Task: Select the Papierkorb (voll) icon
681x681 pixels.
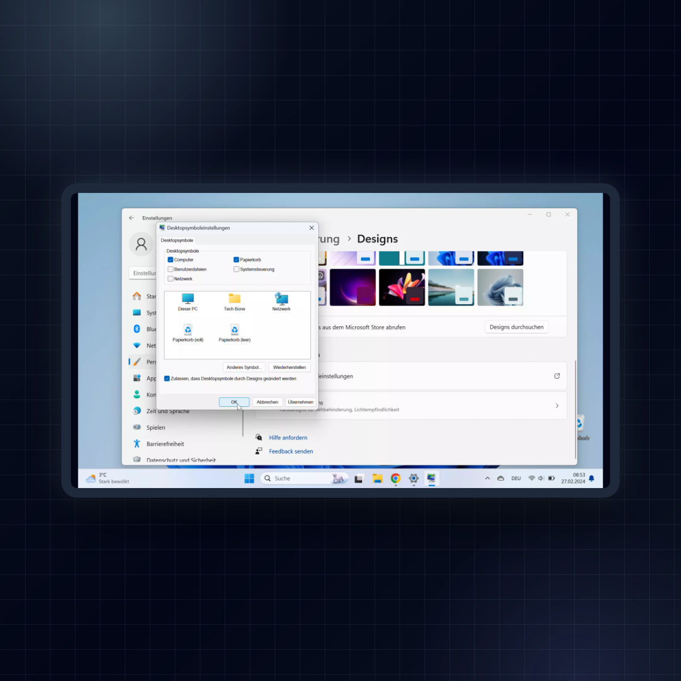Action: click(x=188, y=333)
